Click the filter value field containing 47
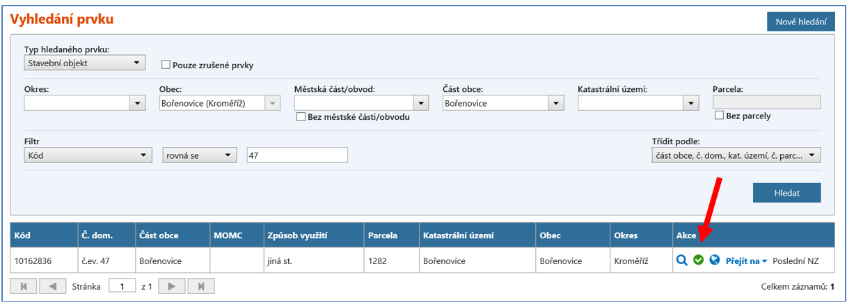Image resolution: width=847 pixels, height=303 pixels. 297,155
